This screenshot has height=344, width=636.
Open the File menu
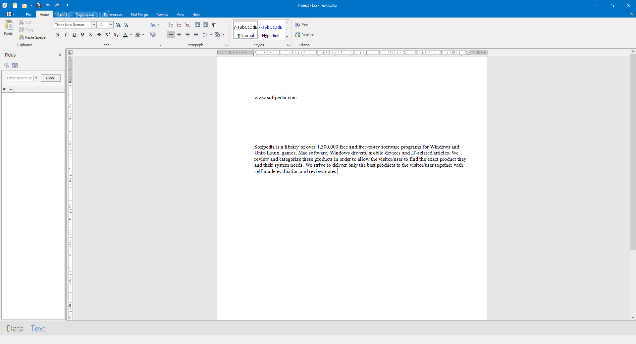coord(29,15)
